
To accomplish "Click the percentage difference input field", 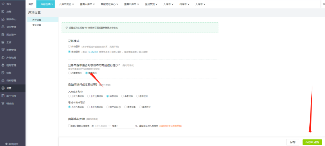I will 126,126.
